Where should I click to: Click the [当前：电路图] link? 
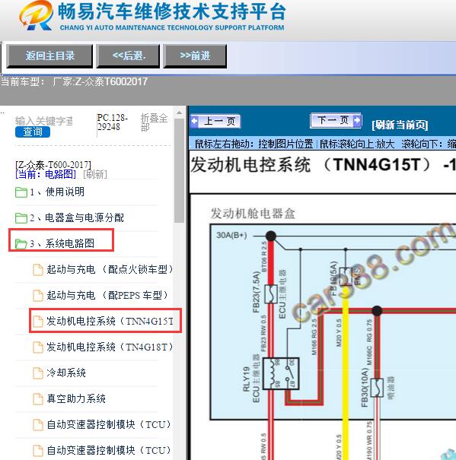(x=46, y=174)
